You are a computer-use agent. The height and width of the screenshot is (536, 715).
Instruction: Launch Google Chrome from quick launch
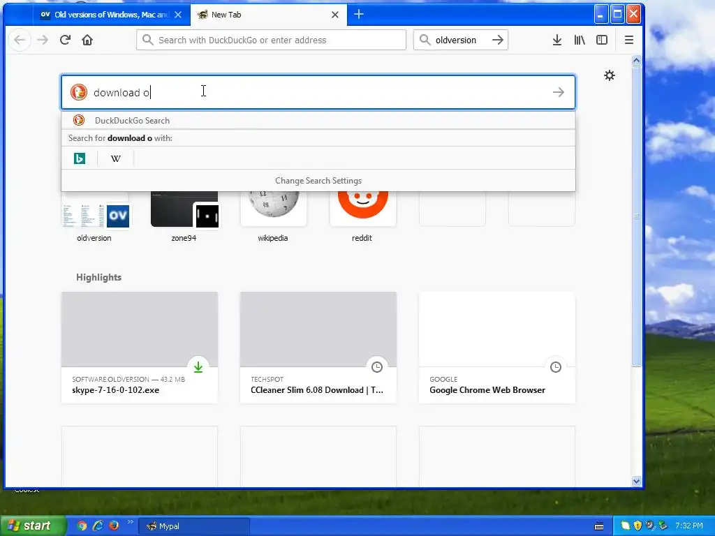click(x=82, y=526)
